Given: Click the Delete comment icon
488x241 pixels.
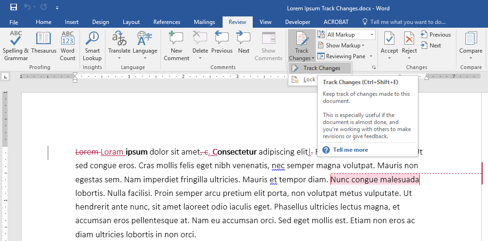Looking at the screenshot, I should pyautogui.click(x=200, y=38).
